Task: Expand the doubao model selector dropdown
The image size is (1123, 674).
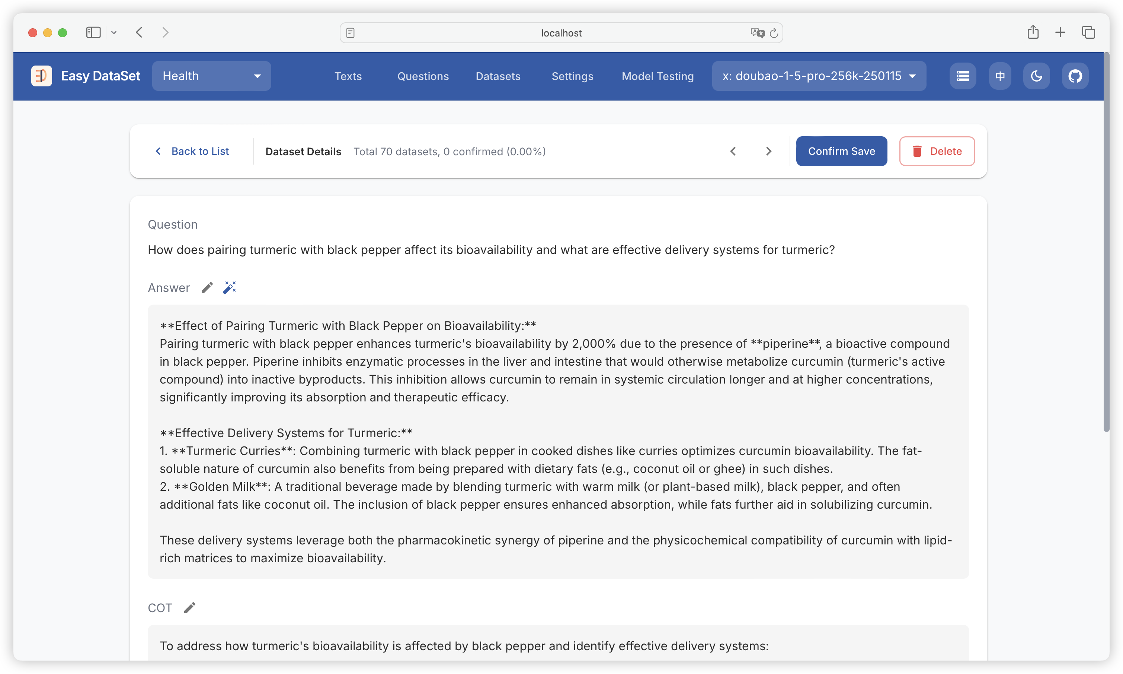Action: [x=819, y=76]
